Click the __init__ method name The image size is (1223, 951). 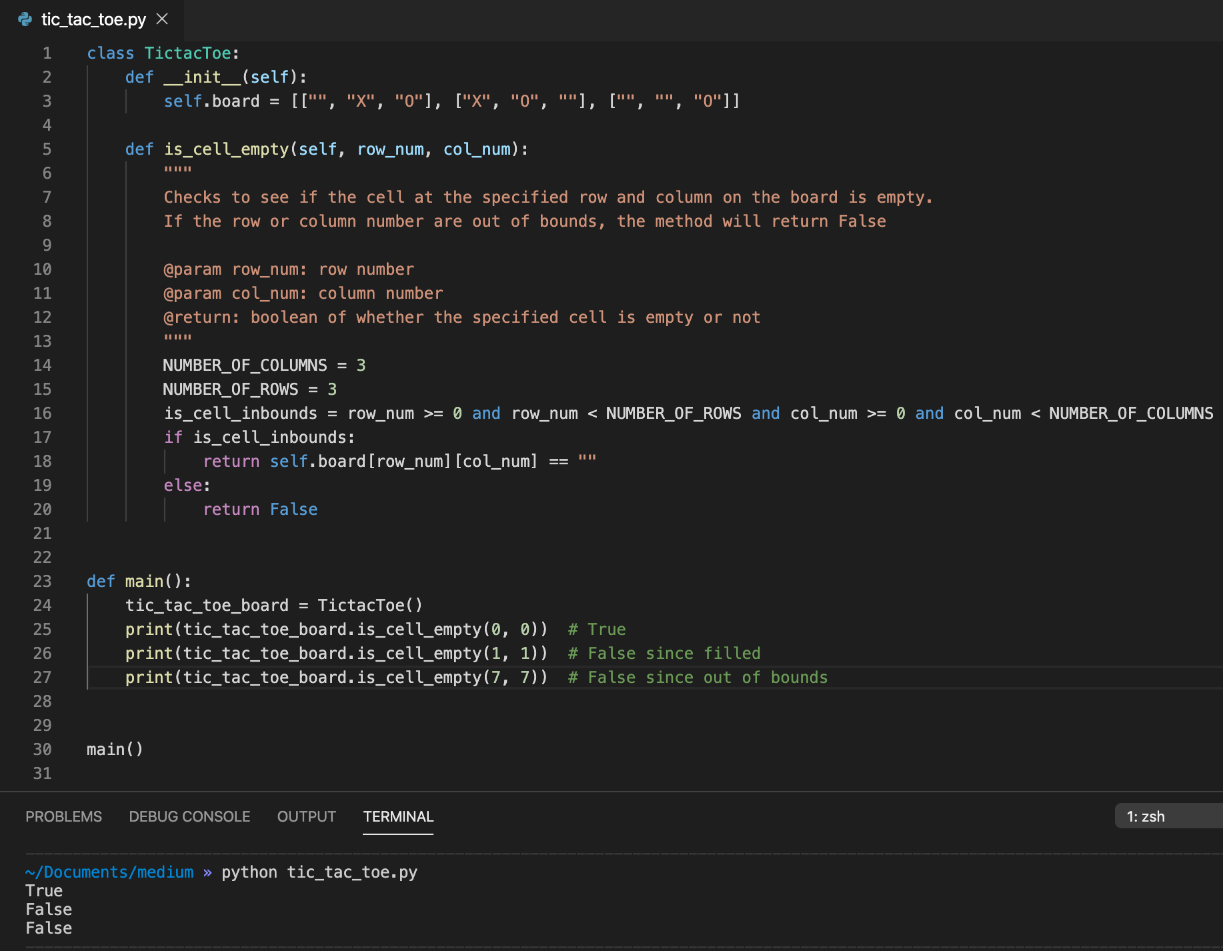(202, 77)
